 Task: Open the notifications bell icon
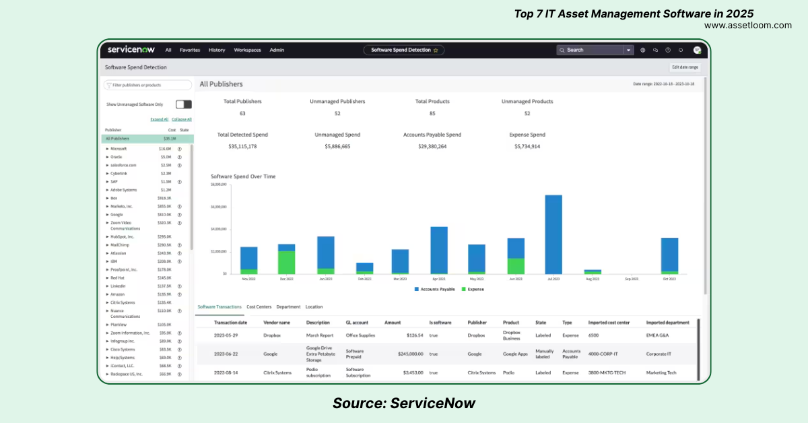[x=681, y=50]
